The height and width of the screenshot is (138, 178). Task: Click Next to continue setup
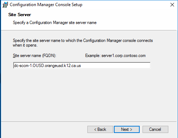[x=127, y=129]
